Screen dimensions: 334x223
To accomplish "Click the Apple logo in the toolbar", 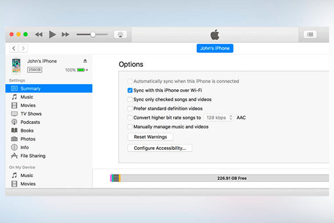I will pos(215,35).
